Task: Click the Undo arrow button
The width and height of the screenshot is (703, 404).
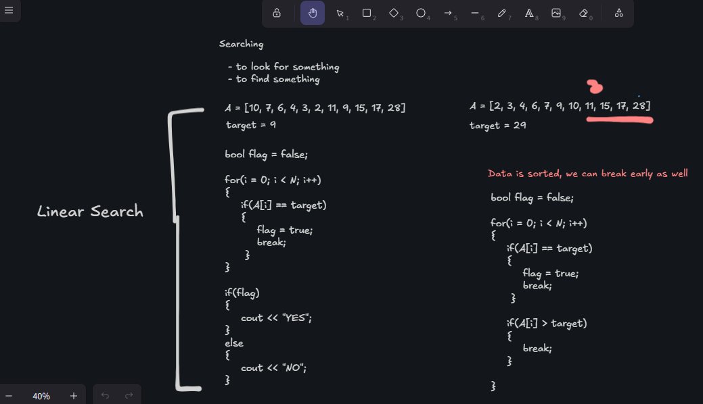Action: [105, 395]
